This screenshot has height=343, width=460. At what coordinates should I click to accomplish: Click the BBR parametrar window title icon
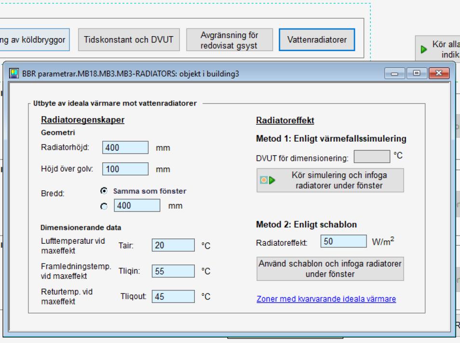[x=14, y=73]
